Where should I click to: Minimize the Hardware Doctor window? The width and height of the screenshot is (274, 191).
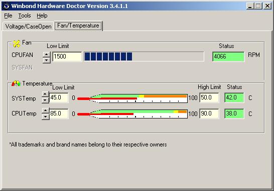[x=250, y=6]
